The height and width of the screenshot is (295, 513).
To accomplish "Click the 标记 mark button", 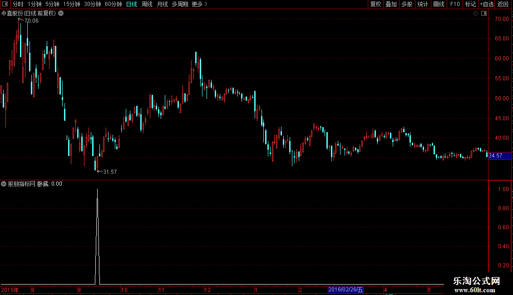I will coord(470,4).
